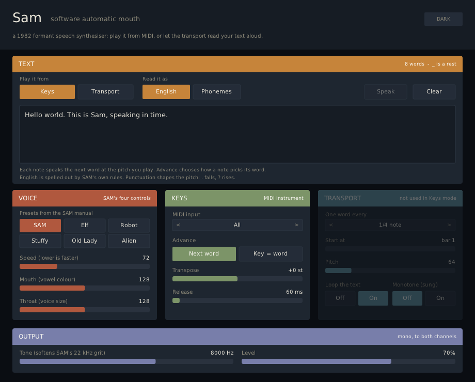Turn Monotone (sung) On
This screenshot has height=382, width=475.
[x=440, y=298]
